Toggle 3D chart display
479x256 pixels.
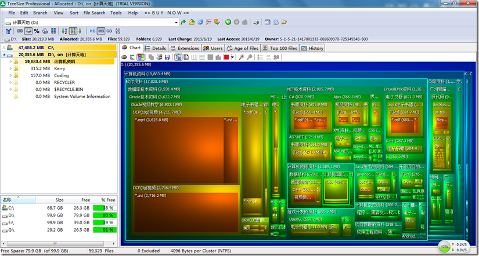click(x=178, y=57)
